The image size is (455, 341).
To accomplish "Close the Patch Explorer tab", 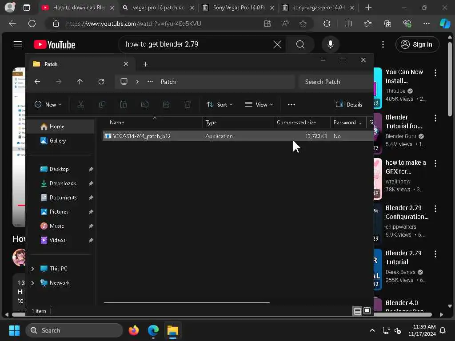I will (x=126, y=64).
